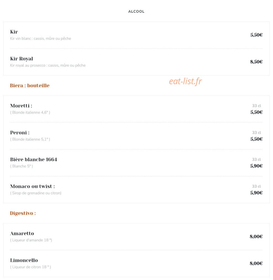The width and height of the screenshot is (273, 280).
Task: Click the Digestivo section heading
Action: point(23,213)
